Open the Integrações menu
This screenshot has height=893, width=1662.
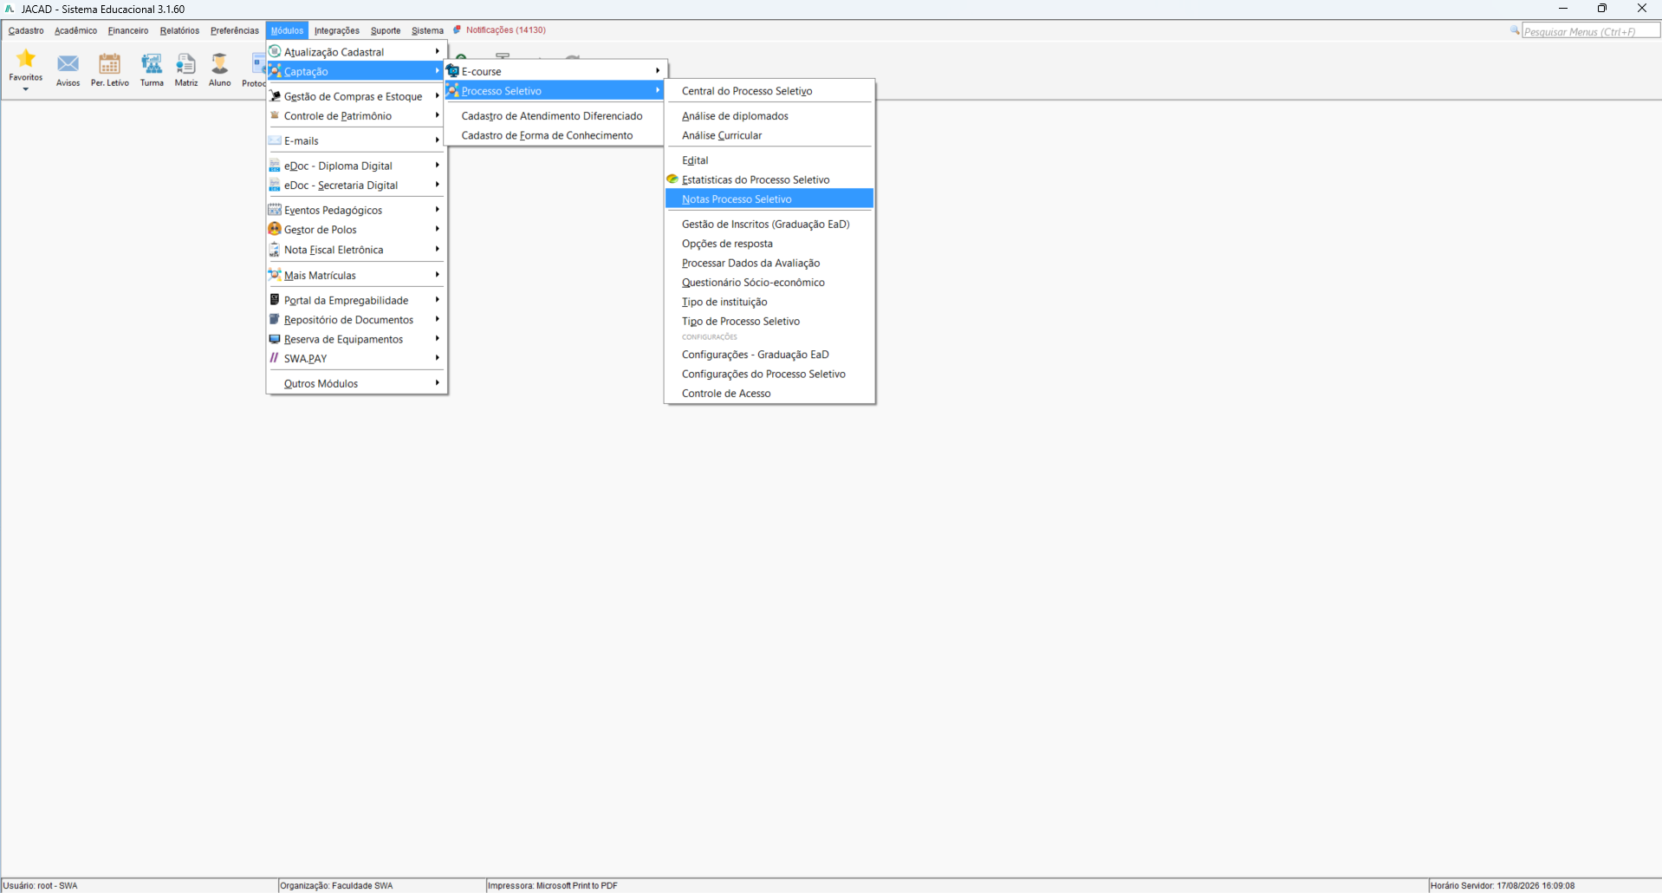click(337, 30)
